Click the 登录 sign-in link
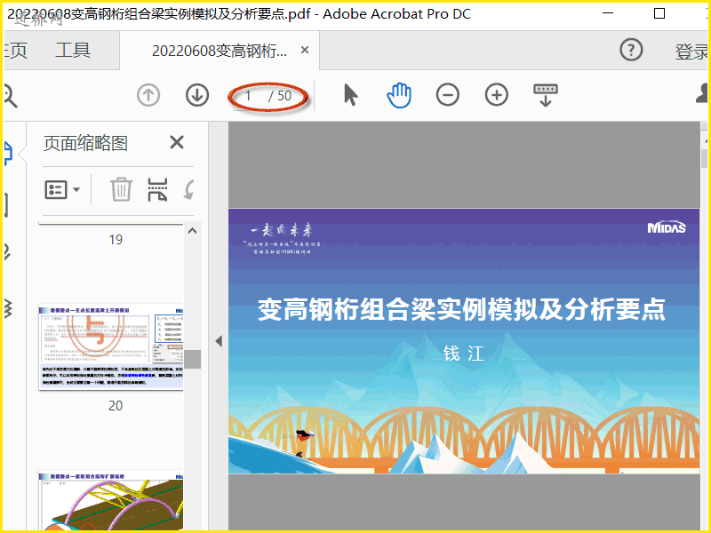This screenshot has height=533, width=711. [x=692, y=52]
